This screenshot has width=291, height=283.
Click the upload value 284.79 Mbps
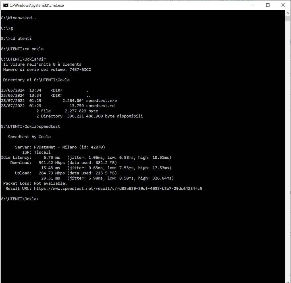pos(52,173)
